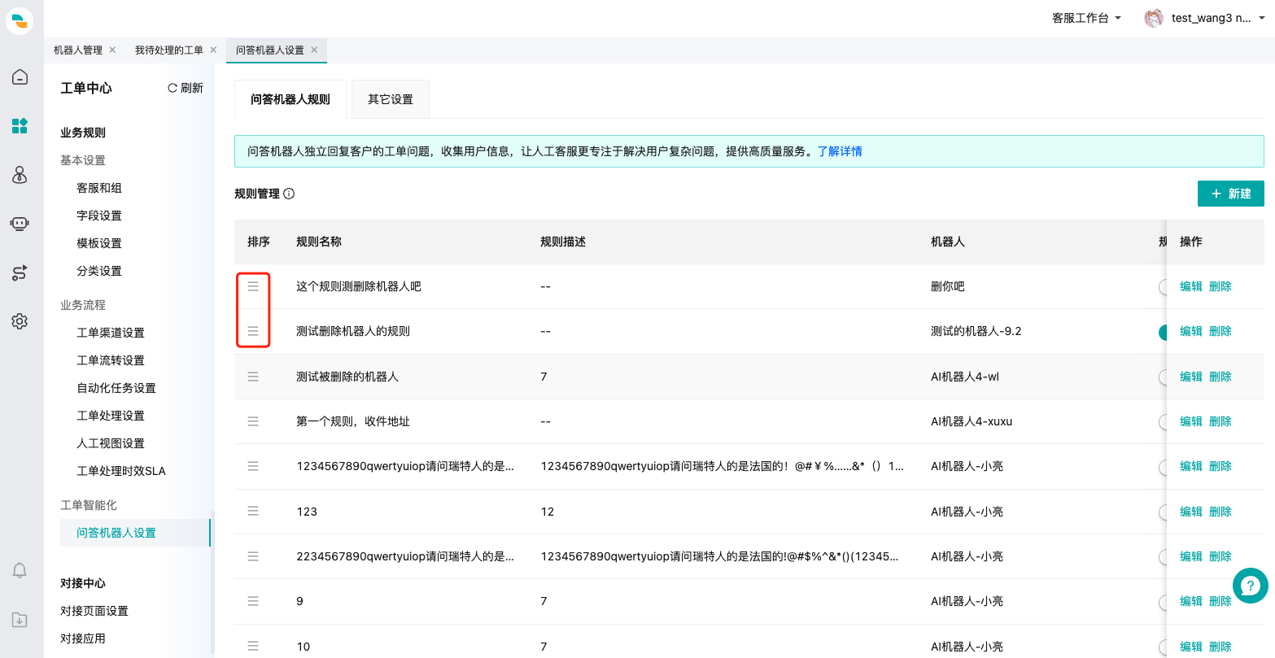
Task: Open the notification bell icon
Action: [x=20, y=571]
